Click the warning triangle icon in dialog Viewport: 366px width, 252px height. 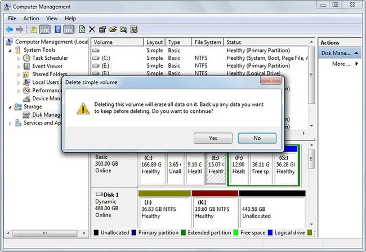pos(83,109)
